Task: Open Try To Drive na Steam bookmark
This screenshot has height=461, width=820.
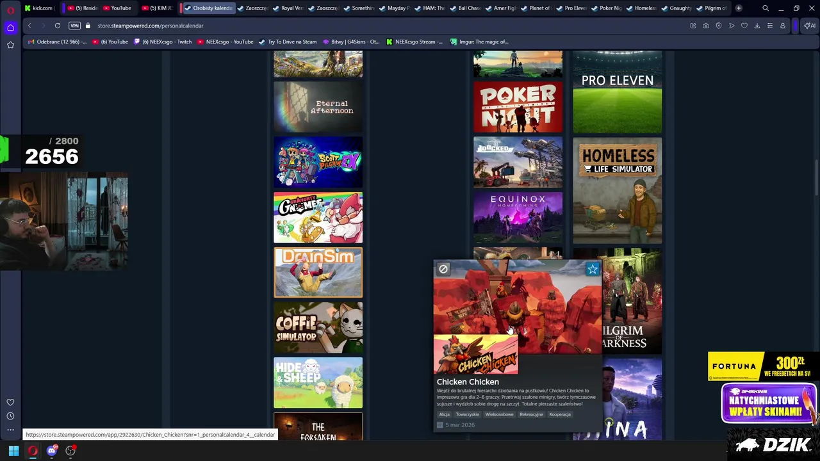Action: click(288, 42)
